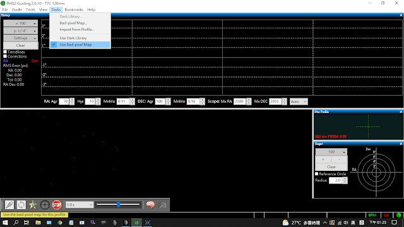Click the Mx DEC 2955 field
The width and height of the screenshot is (404, 227).
[x=275, y=102]
